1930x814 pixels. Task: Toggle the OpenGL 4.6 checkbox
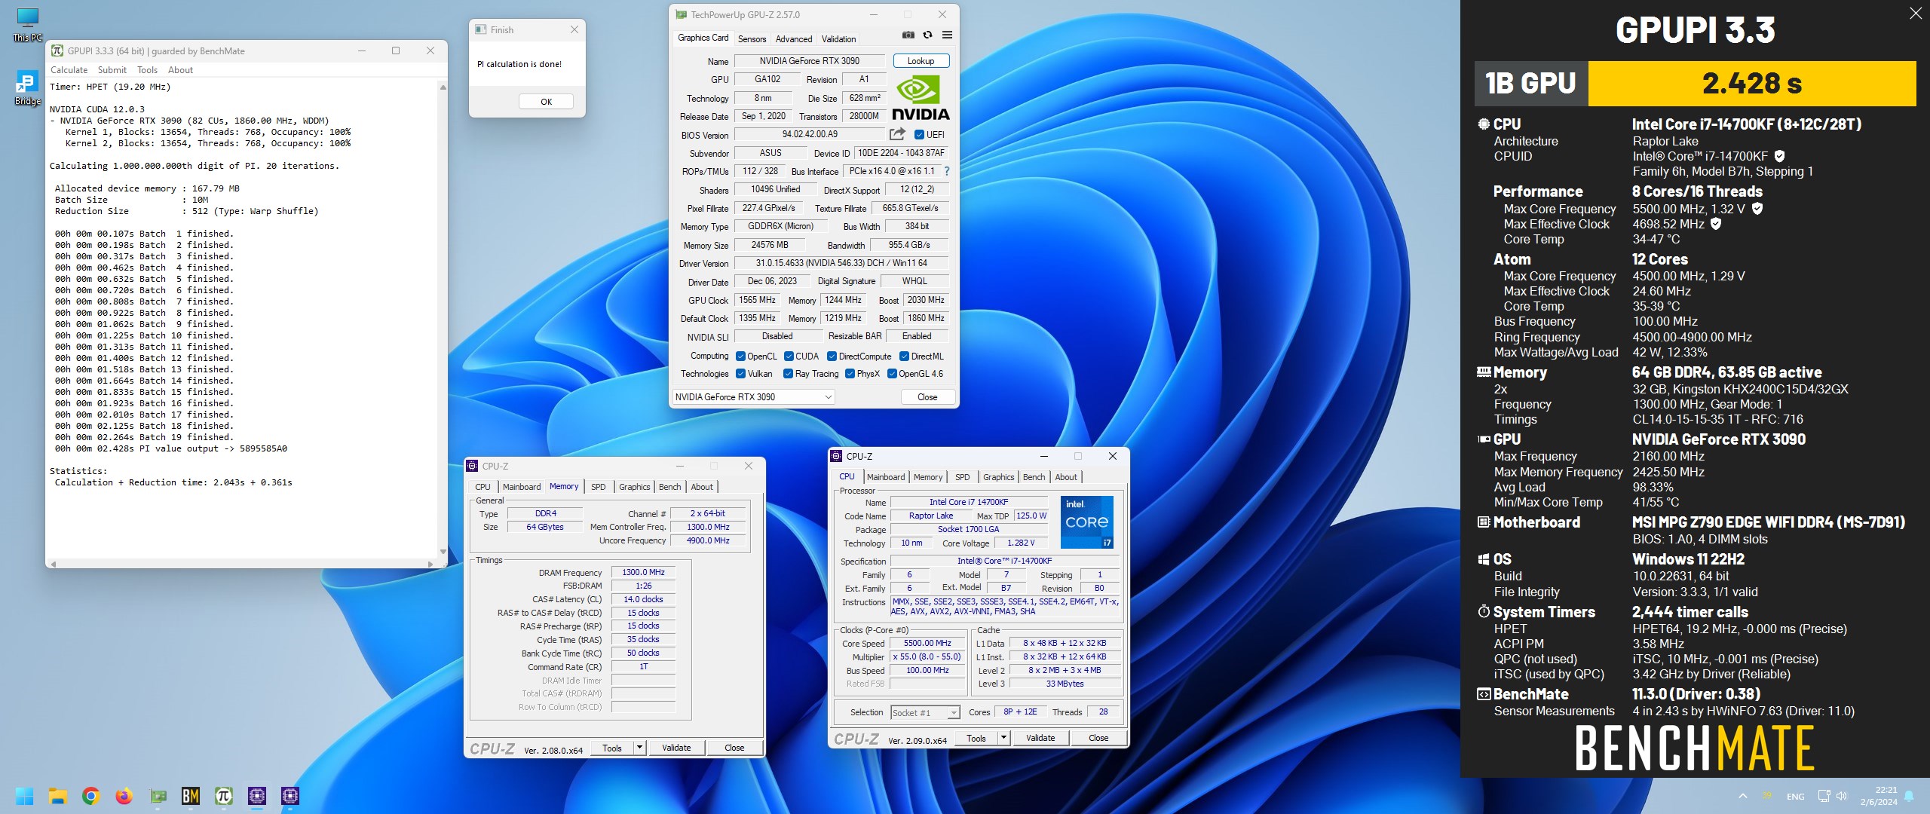pyautogui.click(x=892, y=374)
